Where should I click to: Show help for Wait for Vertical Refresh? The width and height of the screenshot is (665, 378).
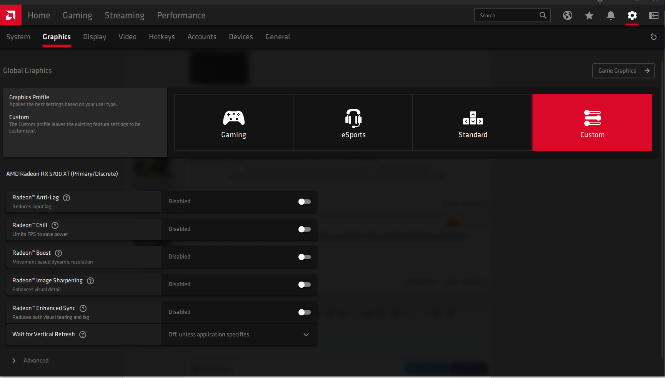pyautogui.click(x=83, y=335)
